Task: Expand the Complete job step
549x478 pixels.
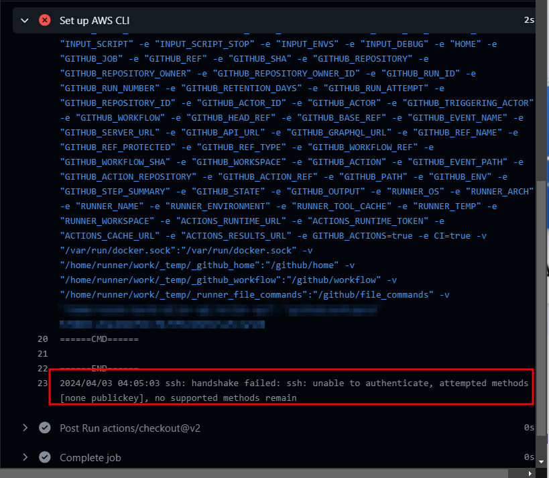Action: [x=25, y=457]
